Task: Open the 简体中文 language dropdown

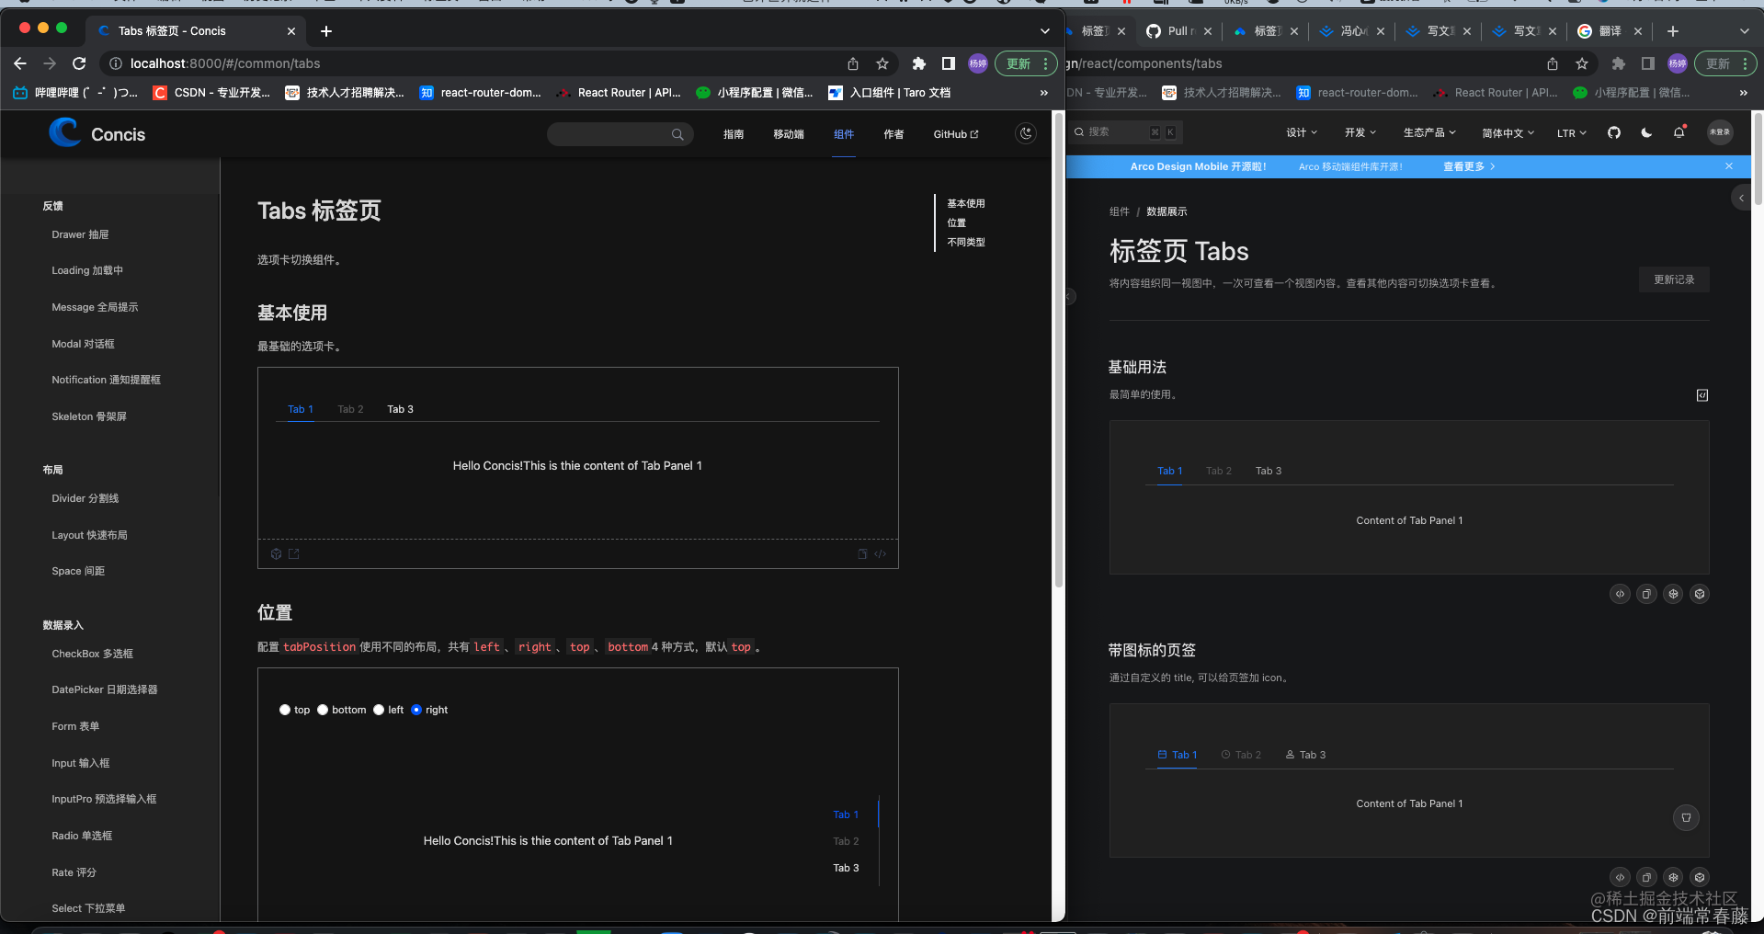Action: point(1507,132)
